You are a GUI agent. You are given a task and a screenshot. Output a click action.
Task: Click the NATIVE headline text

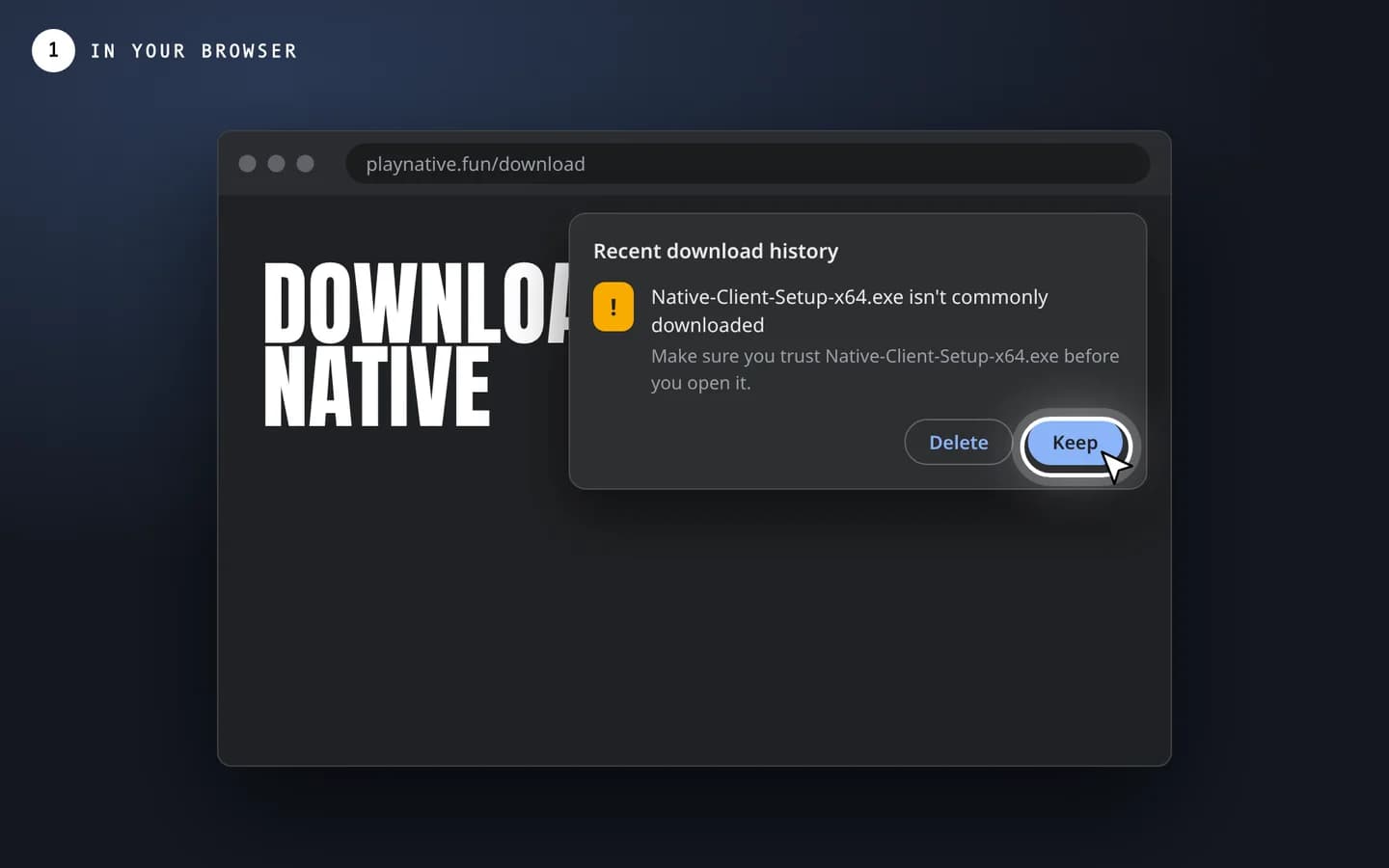377,388
